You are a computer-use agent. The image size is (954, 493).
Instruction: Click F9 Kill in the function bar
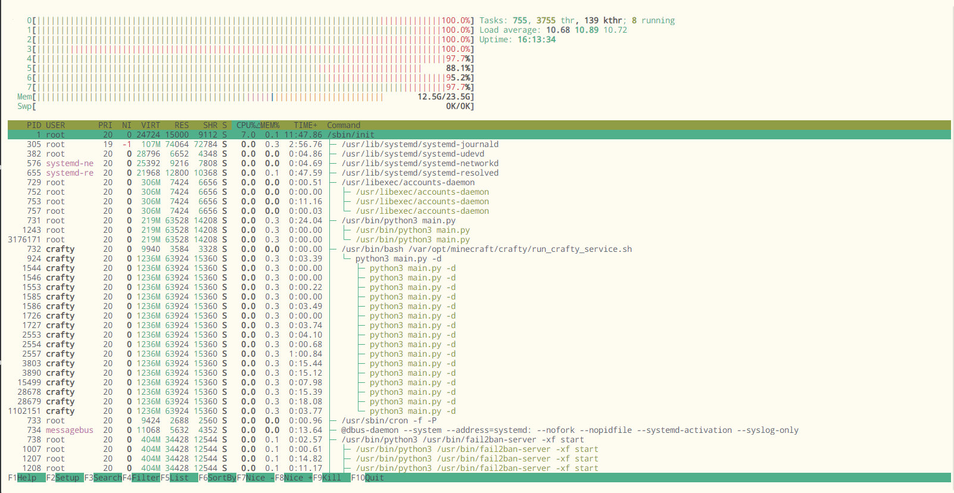[x=332, y=478]
